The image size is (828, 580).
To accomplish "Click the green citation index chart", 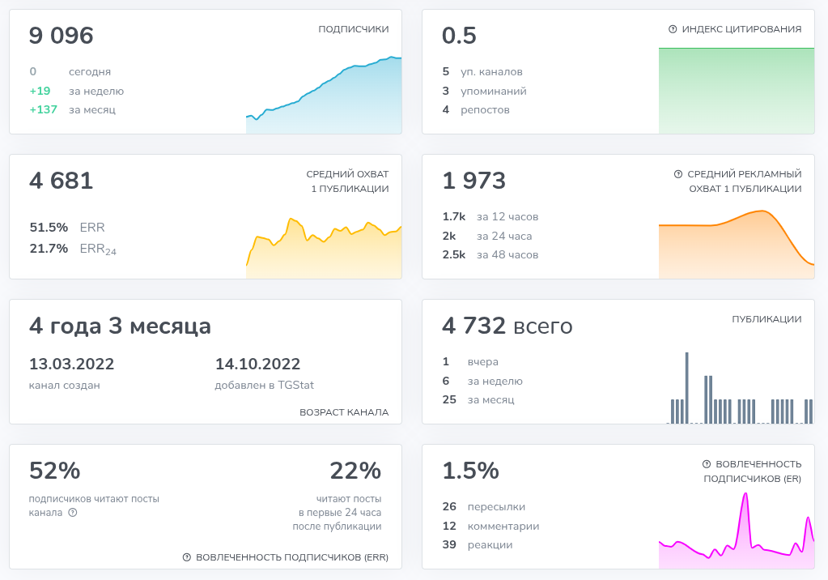I will point(737,91).
